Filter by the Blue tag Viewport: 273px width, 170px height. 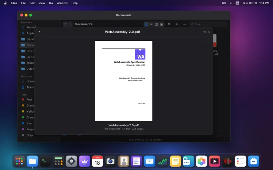pyautogui.click(x=28, y=123)
